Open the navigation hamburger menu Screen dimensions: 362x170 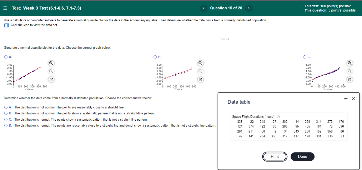[x=5, y=8]
